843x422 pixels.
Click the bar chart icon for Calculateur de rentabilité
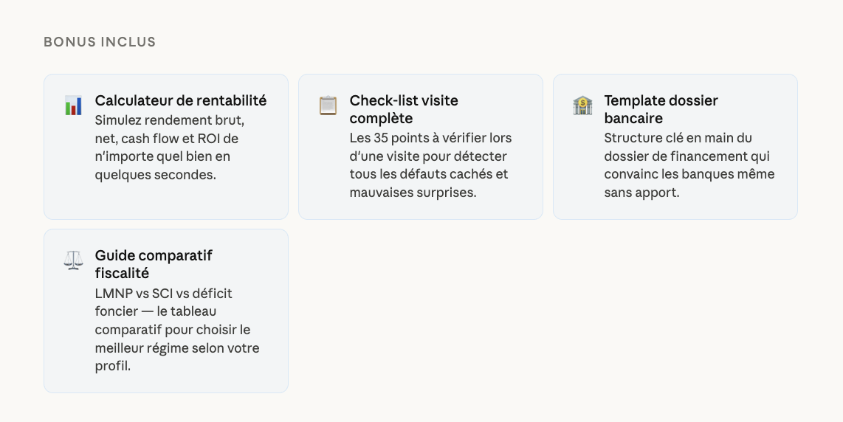pos(73,106)
